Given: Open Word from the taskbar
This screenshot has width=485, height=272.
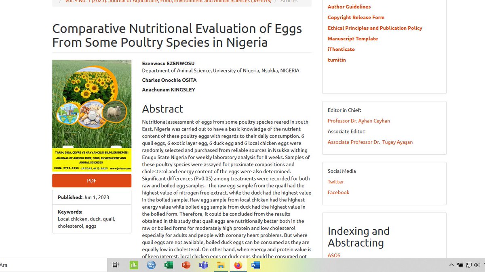Looking at the screenshot, I should coord(255,265).
